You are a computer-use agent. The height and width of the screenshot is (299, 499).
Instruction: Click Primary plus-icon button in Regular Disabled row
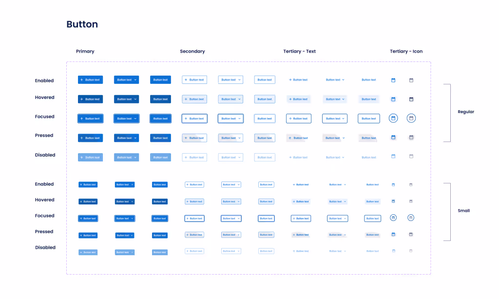click(x=90, y=157)
